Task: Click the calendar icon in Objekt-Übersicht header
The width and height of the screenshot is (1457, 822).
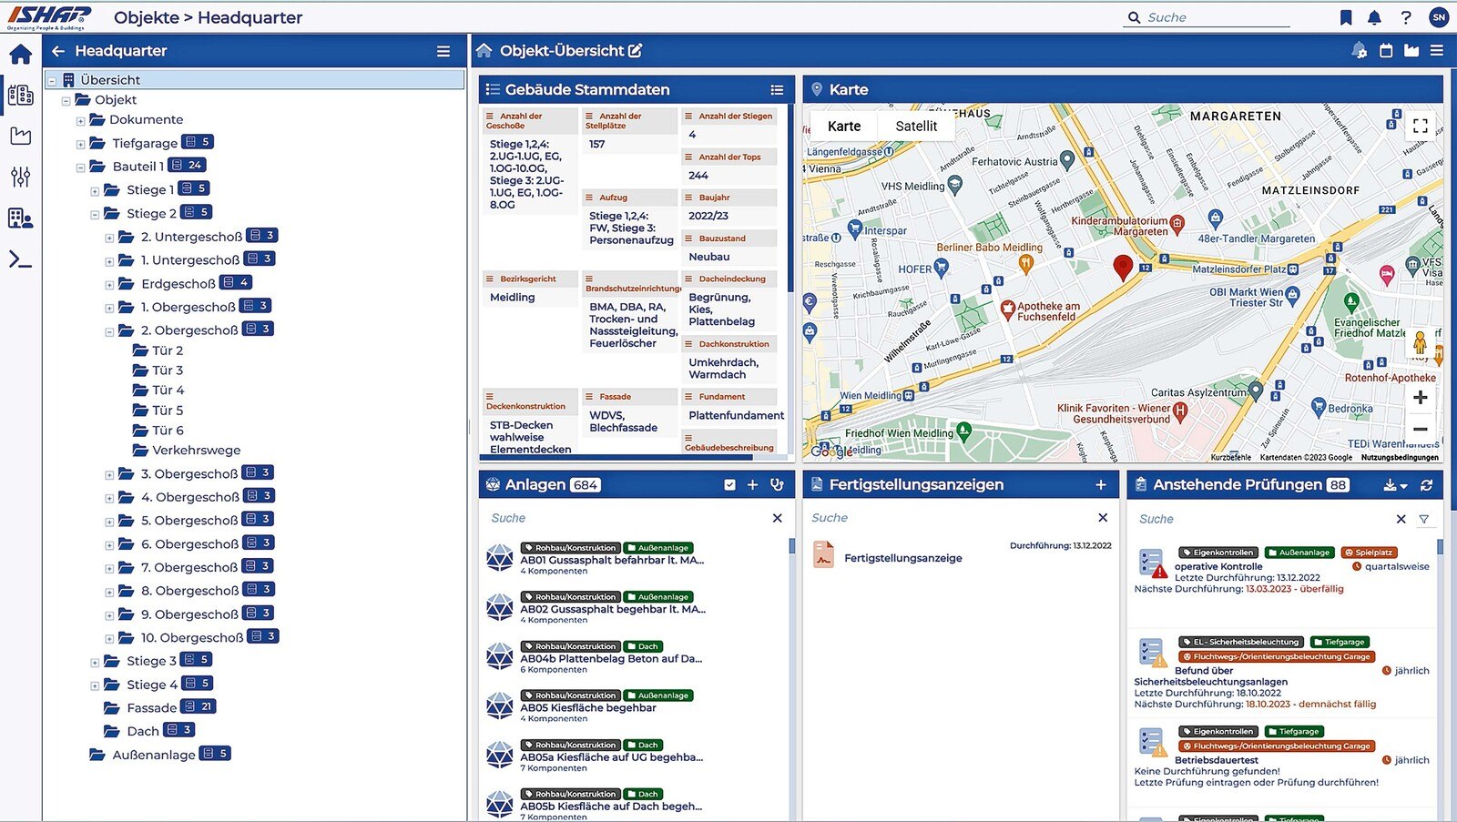Action: (x=1386, y=51)
